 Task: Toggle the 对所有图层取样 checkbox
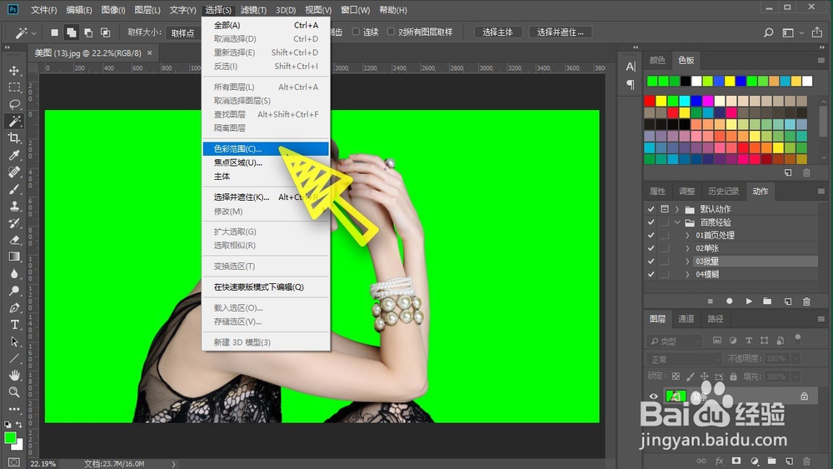click(391, 32)
